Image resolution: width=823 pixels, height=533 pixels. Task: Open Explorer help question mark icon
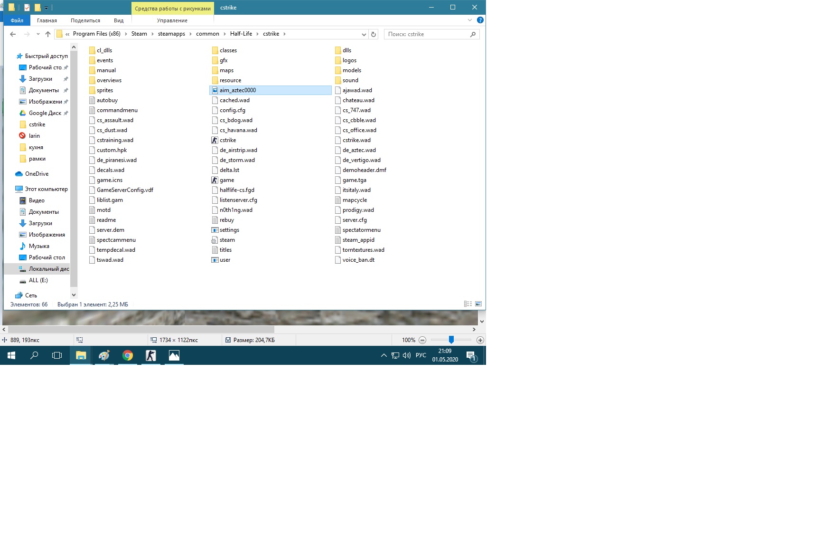point(480,20)
